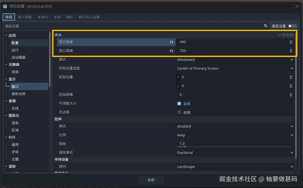Revert viewport height (视口高度) to default
Image resolution: width=303 pixels, height=188 pixels.
point(172,51)
